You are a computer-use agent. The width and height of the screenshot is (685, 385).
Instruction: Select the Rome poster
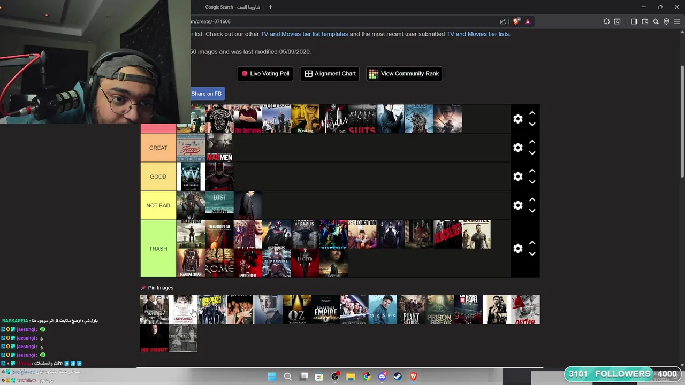[x=219, y=263]
